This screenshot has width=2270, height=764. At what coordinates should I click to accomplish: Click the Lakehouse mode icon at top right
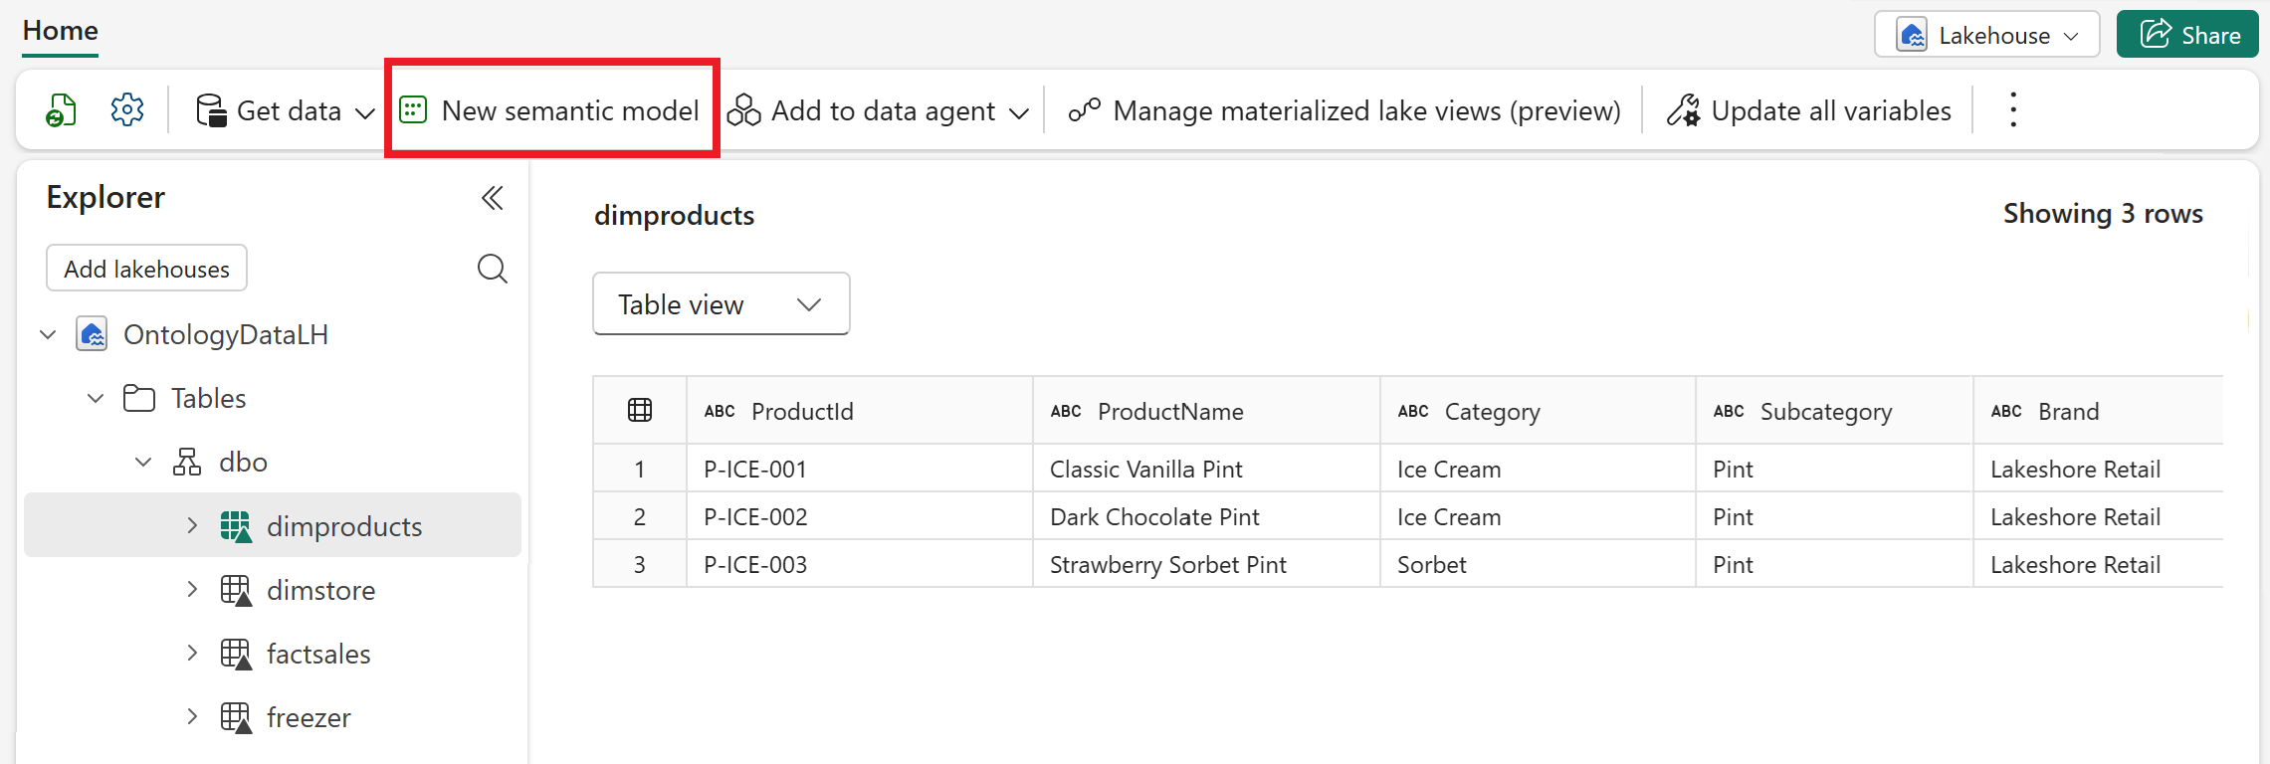click(x=1912, y=35)
